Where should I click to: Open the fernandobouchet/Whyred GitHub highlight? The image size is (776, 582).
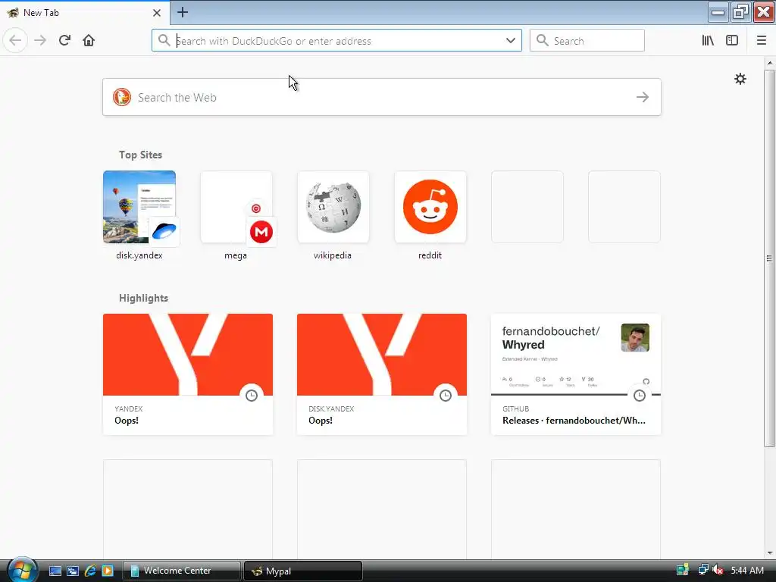click(576, 374)
